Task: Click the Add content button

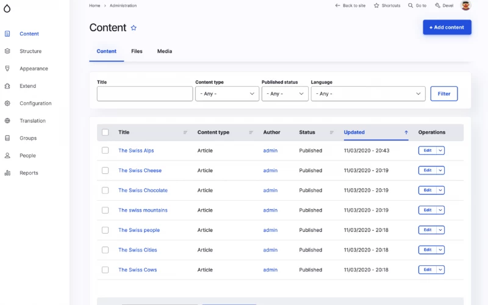Action: coord(447,27)
